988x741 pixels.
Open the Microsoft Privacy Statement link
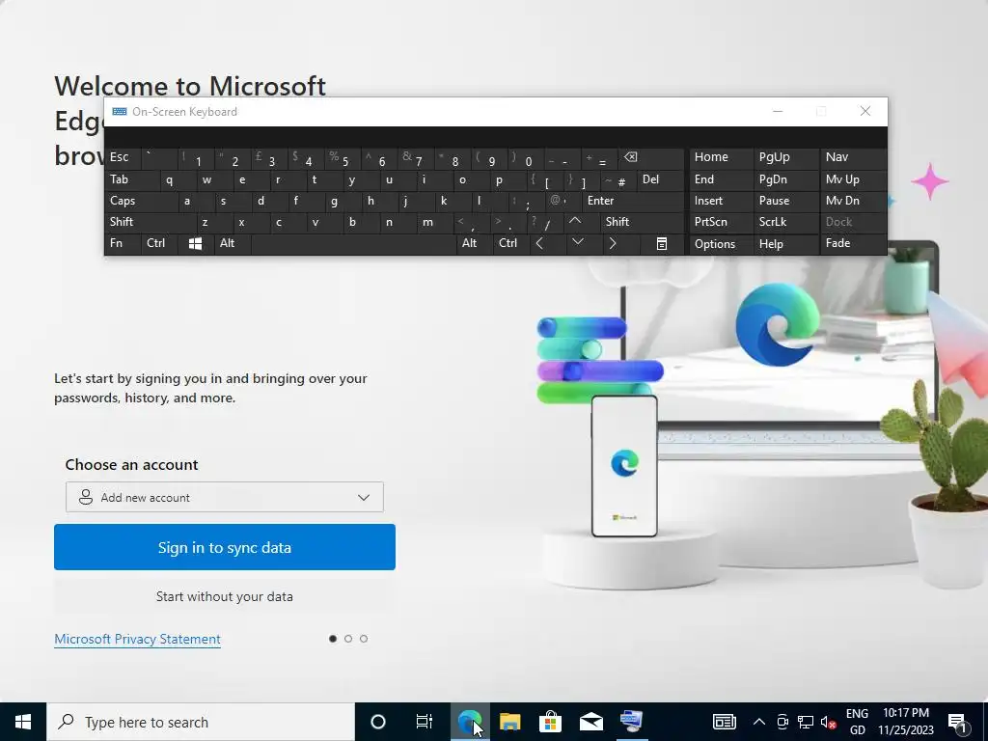[137, 639]
